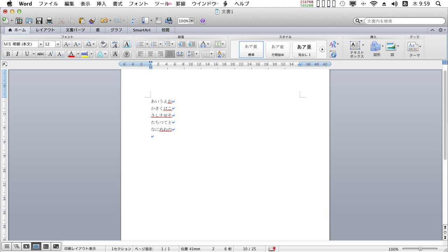Decrease paragraph indent icon
Viewport: 448px width, 252px height.
[182, 44]
